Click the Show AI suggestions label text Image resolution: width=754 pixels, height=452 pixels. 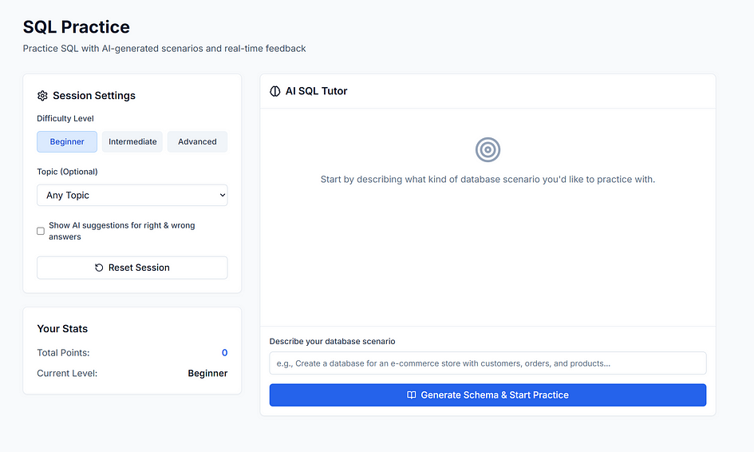pos(121,231)
